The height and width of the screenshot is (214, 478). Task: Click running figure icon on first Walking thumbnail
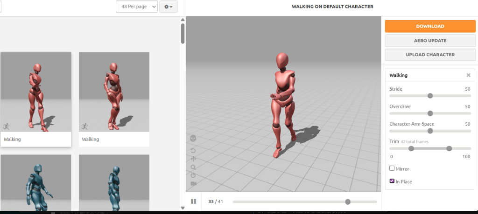tap(7, 126)
